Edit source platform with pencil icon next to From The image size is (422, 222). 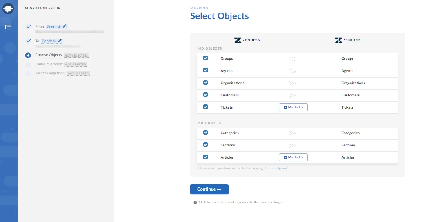[x=64, y=26]
